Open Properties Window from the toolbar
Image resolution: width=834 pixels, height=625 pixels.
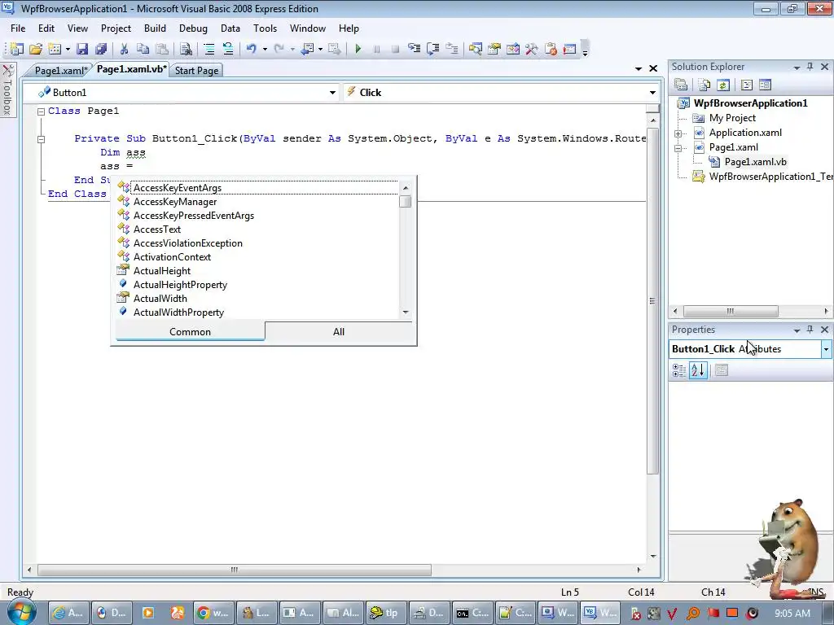(x=494, y=49)
